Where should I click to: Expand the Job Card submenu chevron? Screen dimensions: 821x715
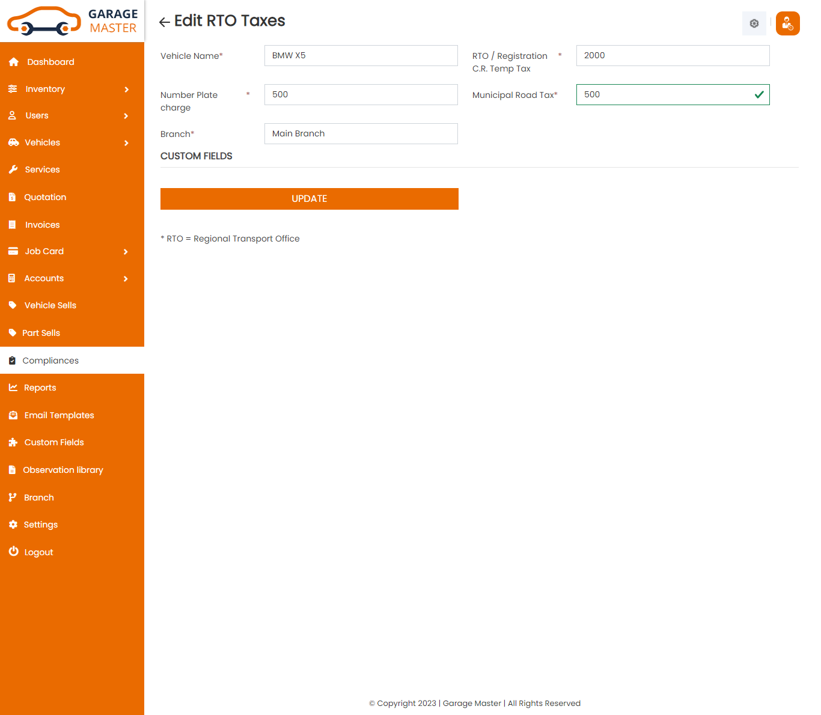coord(126,252)
